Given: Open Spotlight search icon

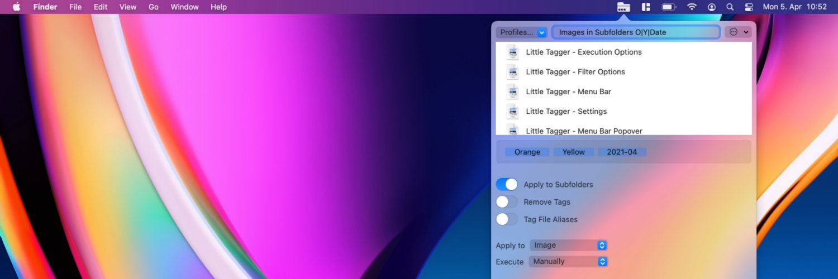Looking at the screenshot, I should click(730, 7).
